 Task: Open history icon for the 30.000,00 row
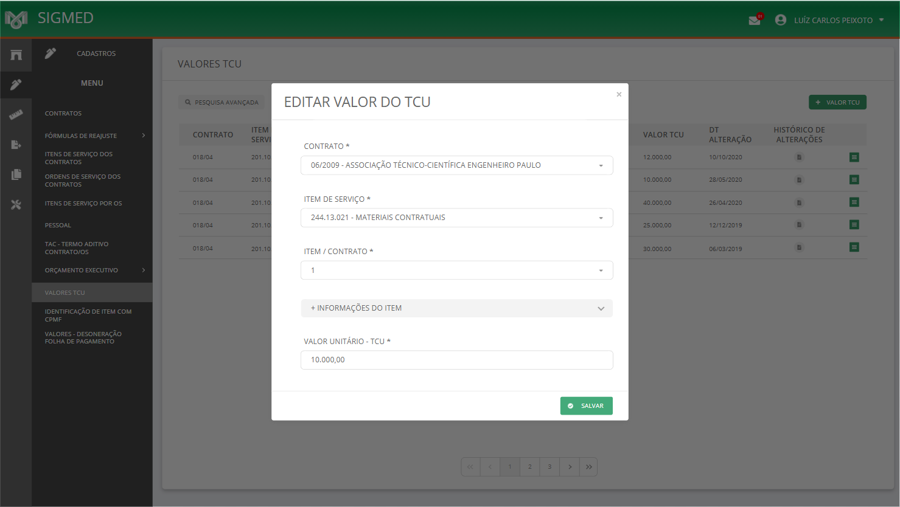tap(799, 247)
